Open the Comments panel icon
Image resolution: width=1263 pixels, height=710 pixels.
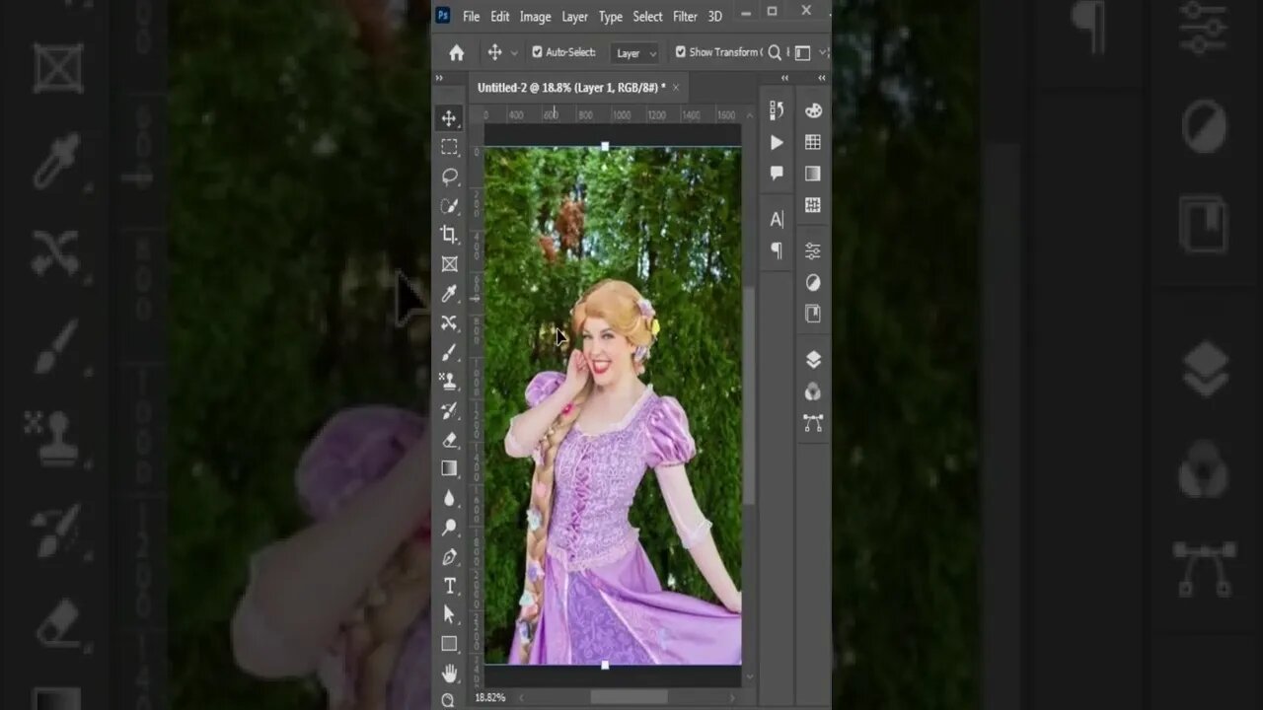(777, 174)
